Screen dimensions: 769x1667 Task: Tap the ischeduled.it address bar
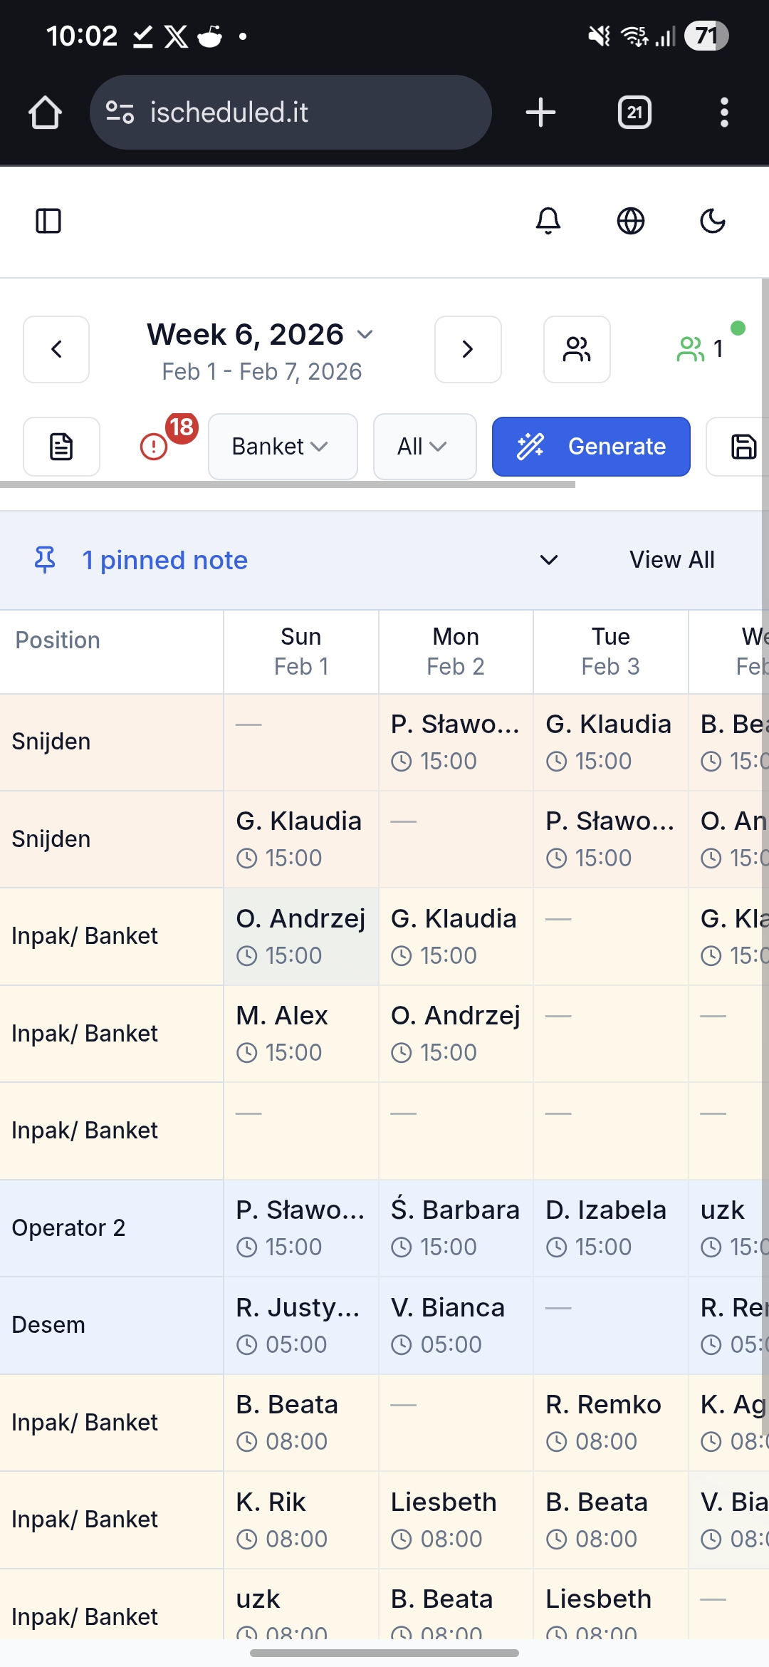click(x=291, y=113)
